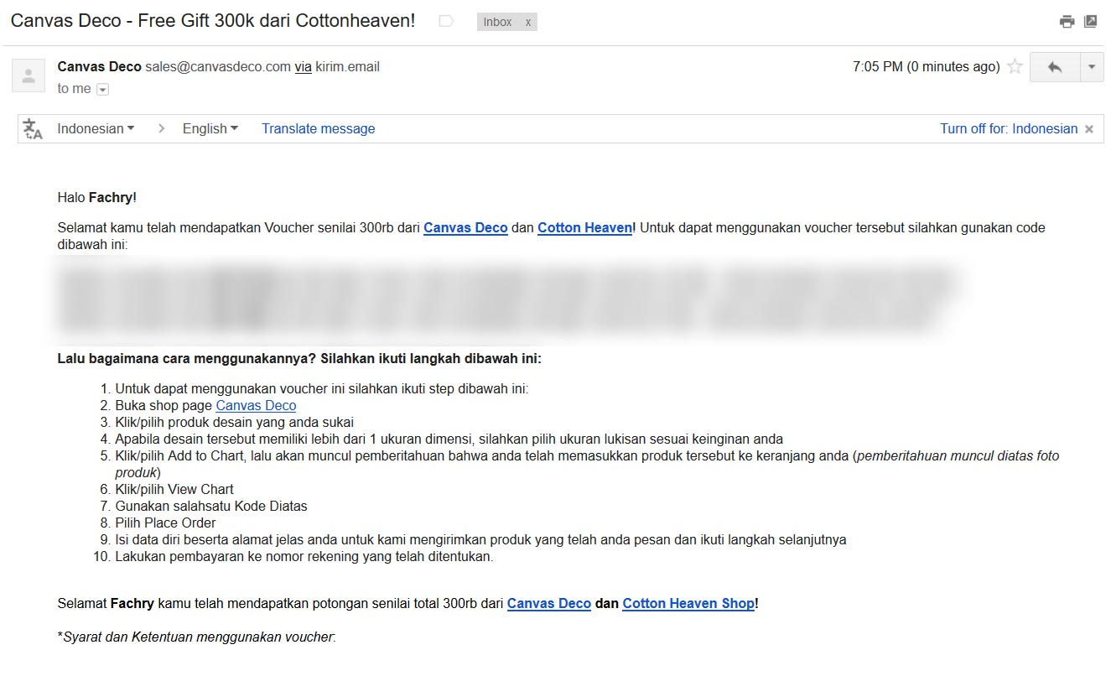
Task: Click the step "Pilih Place Order"
Action: [165, 523]
